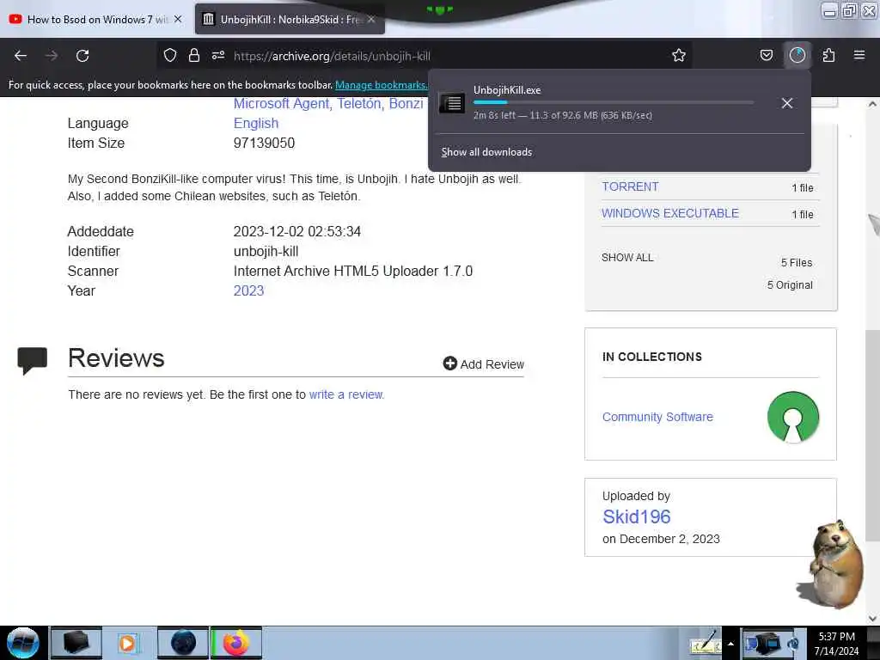The image size is (880, 660).
Task: Go back to the previous page
Action: pyautogui.click(x=21, y=56)
